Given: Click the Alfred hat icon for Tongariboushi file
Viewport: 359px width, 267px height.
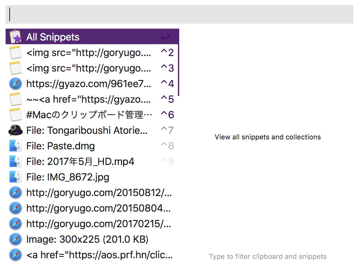Looking at the screenshot, I should click(x=16, y=130).
